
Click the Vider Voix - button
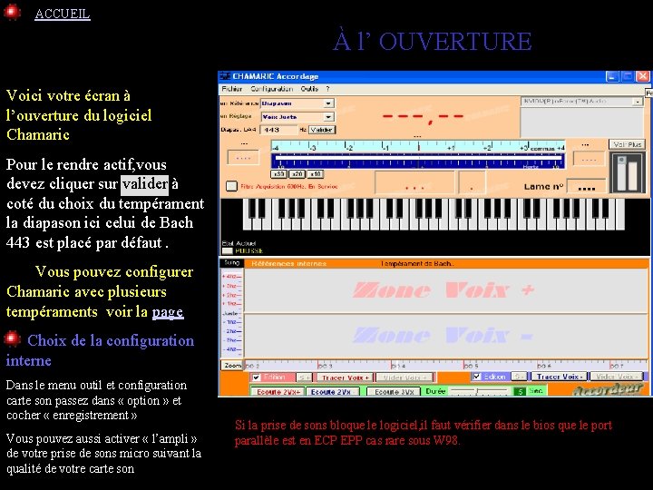[617, 377]
